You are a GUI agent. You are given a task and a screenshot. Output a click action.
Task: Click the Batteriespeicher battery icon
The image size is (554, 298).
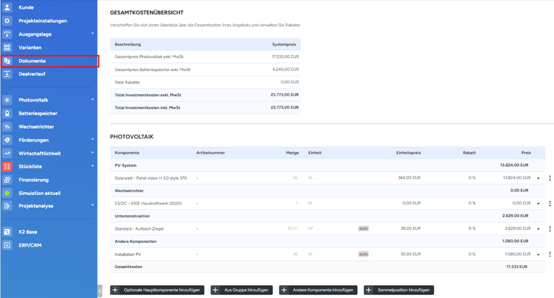click(x=7, y=113)
